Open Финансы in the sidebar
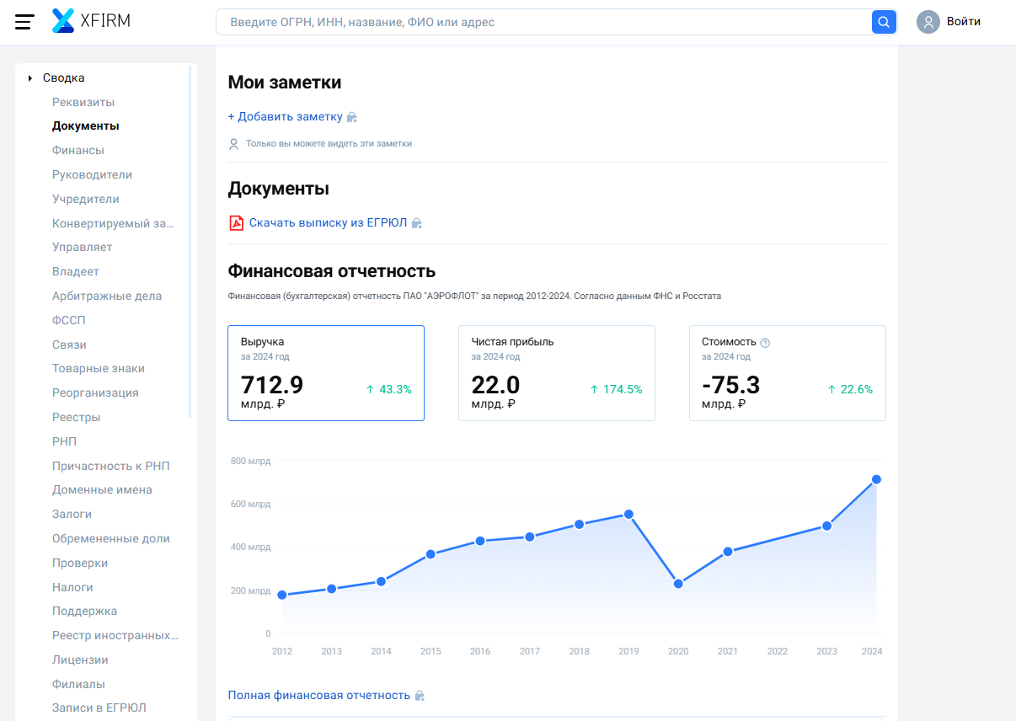 78,150
